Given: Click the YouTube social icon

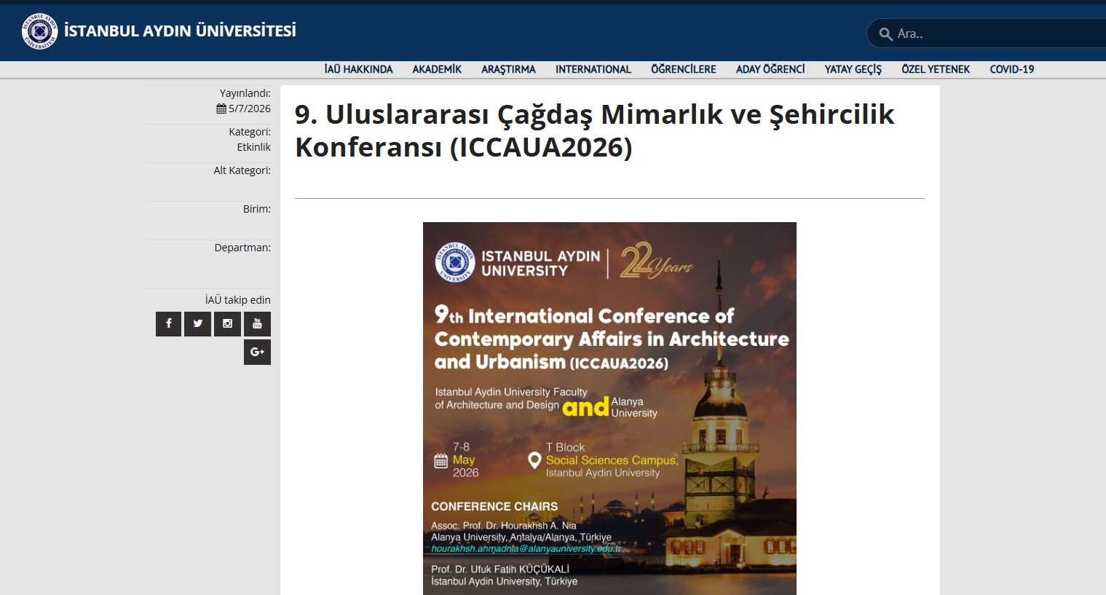Looking at the screenshot, I should 257,324.
